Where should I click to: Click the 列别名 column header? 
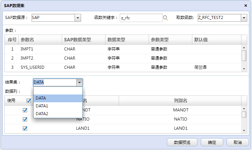pyautogui.click(x=180, y=101)
